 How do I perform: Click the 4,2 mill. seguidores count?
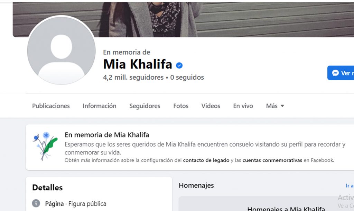coord(133,77)
